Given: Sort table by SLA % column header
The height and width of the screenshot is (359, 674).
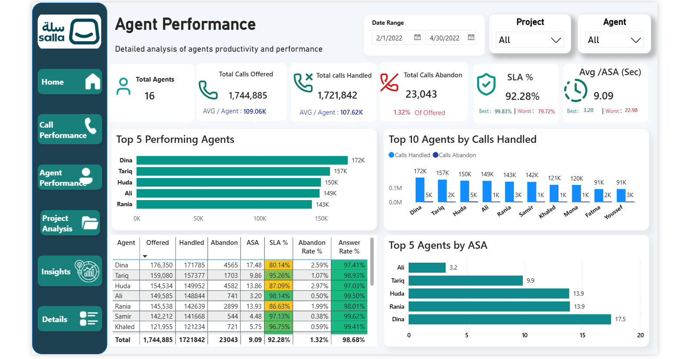Looking at the screenshot, I should 278,243.
